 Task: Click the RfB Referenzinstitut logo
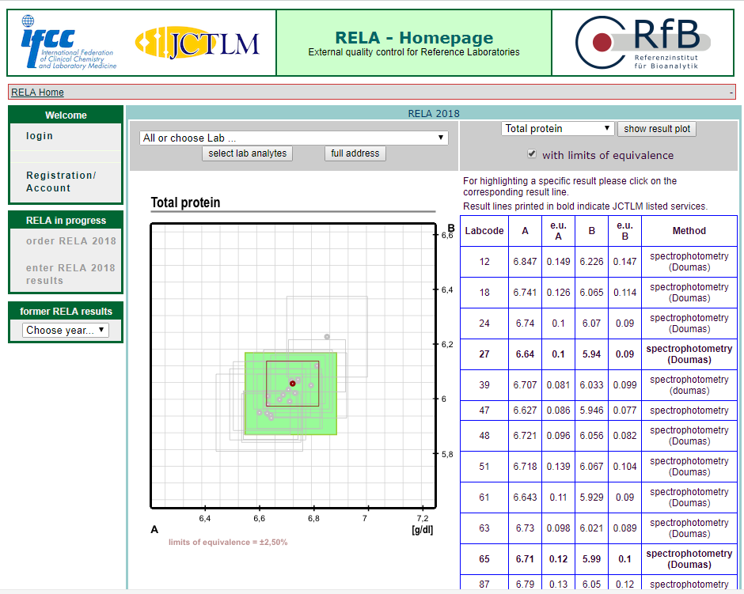tap(642, 43)
